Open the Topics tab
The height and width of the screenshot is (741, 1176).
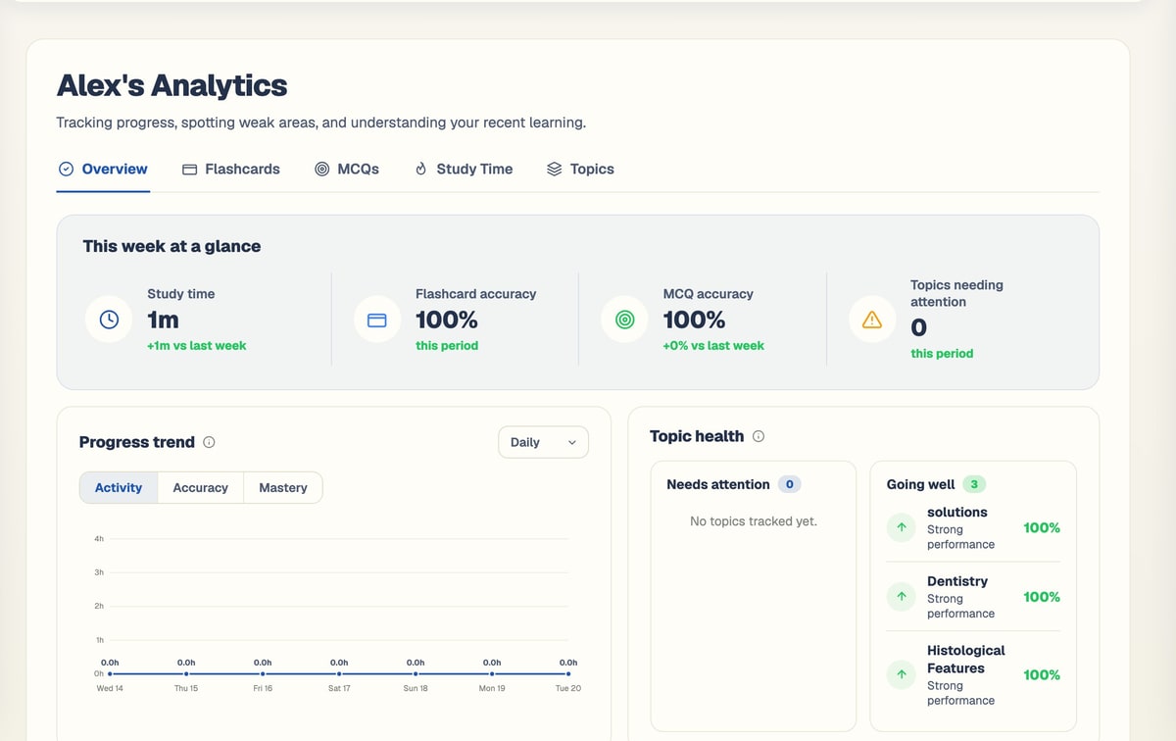(580, 169)
